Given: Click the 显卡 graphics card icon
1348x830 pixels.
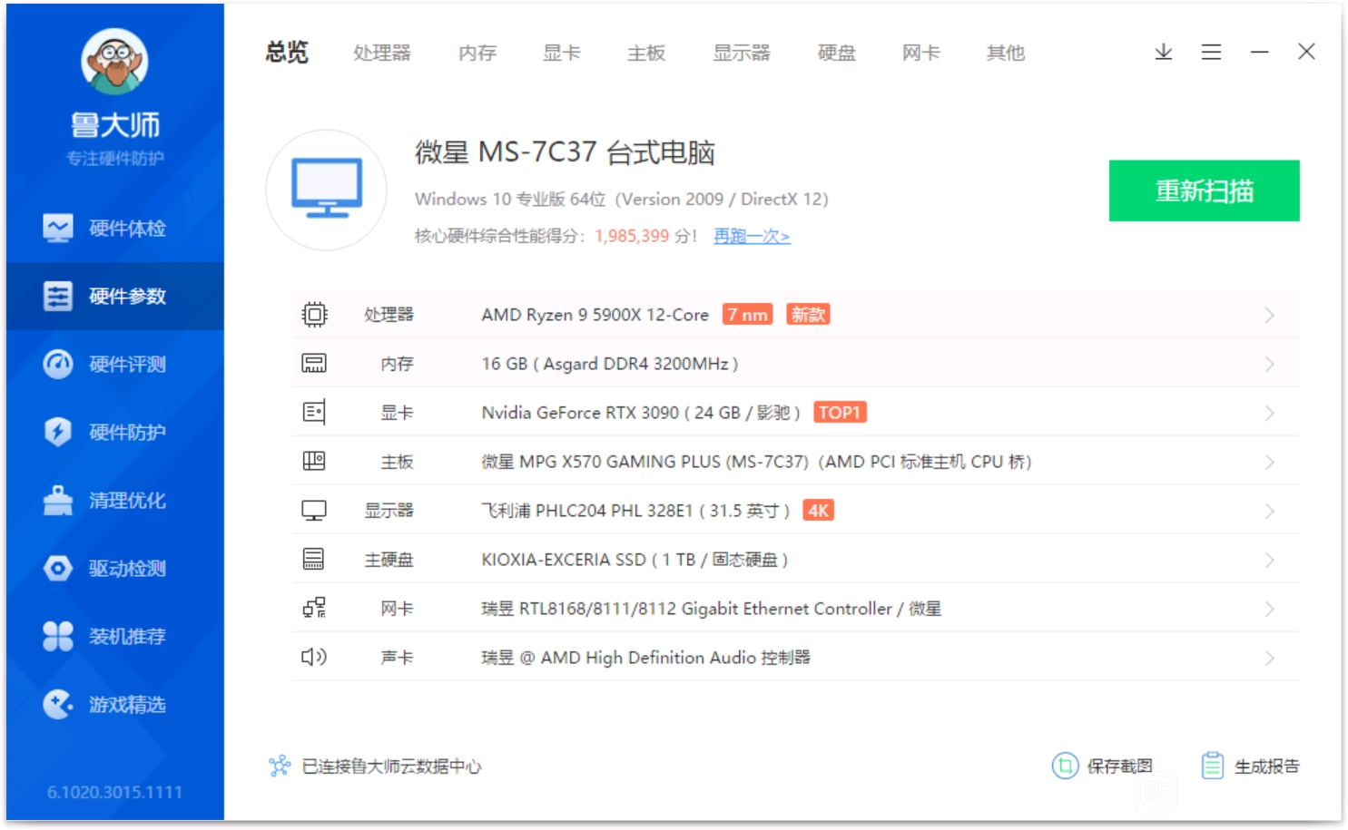Looking at the screenshot, I should 314,413.
